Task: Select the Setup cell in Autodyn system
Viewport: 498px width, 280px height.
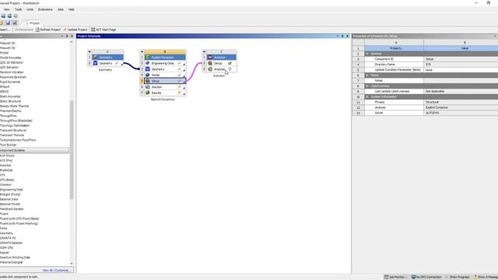Action: click(x=221, y=63)
